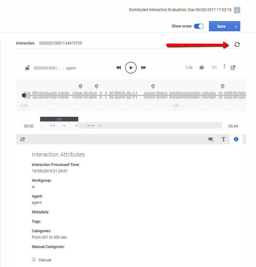The width and height of the screenshot is (256, 267).
Task: Click the add comment icon
Action: [211, 139]
